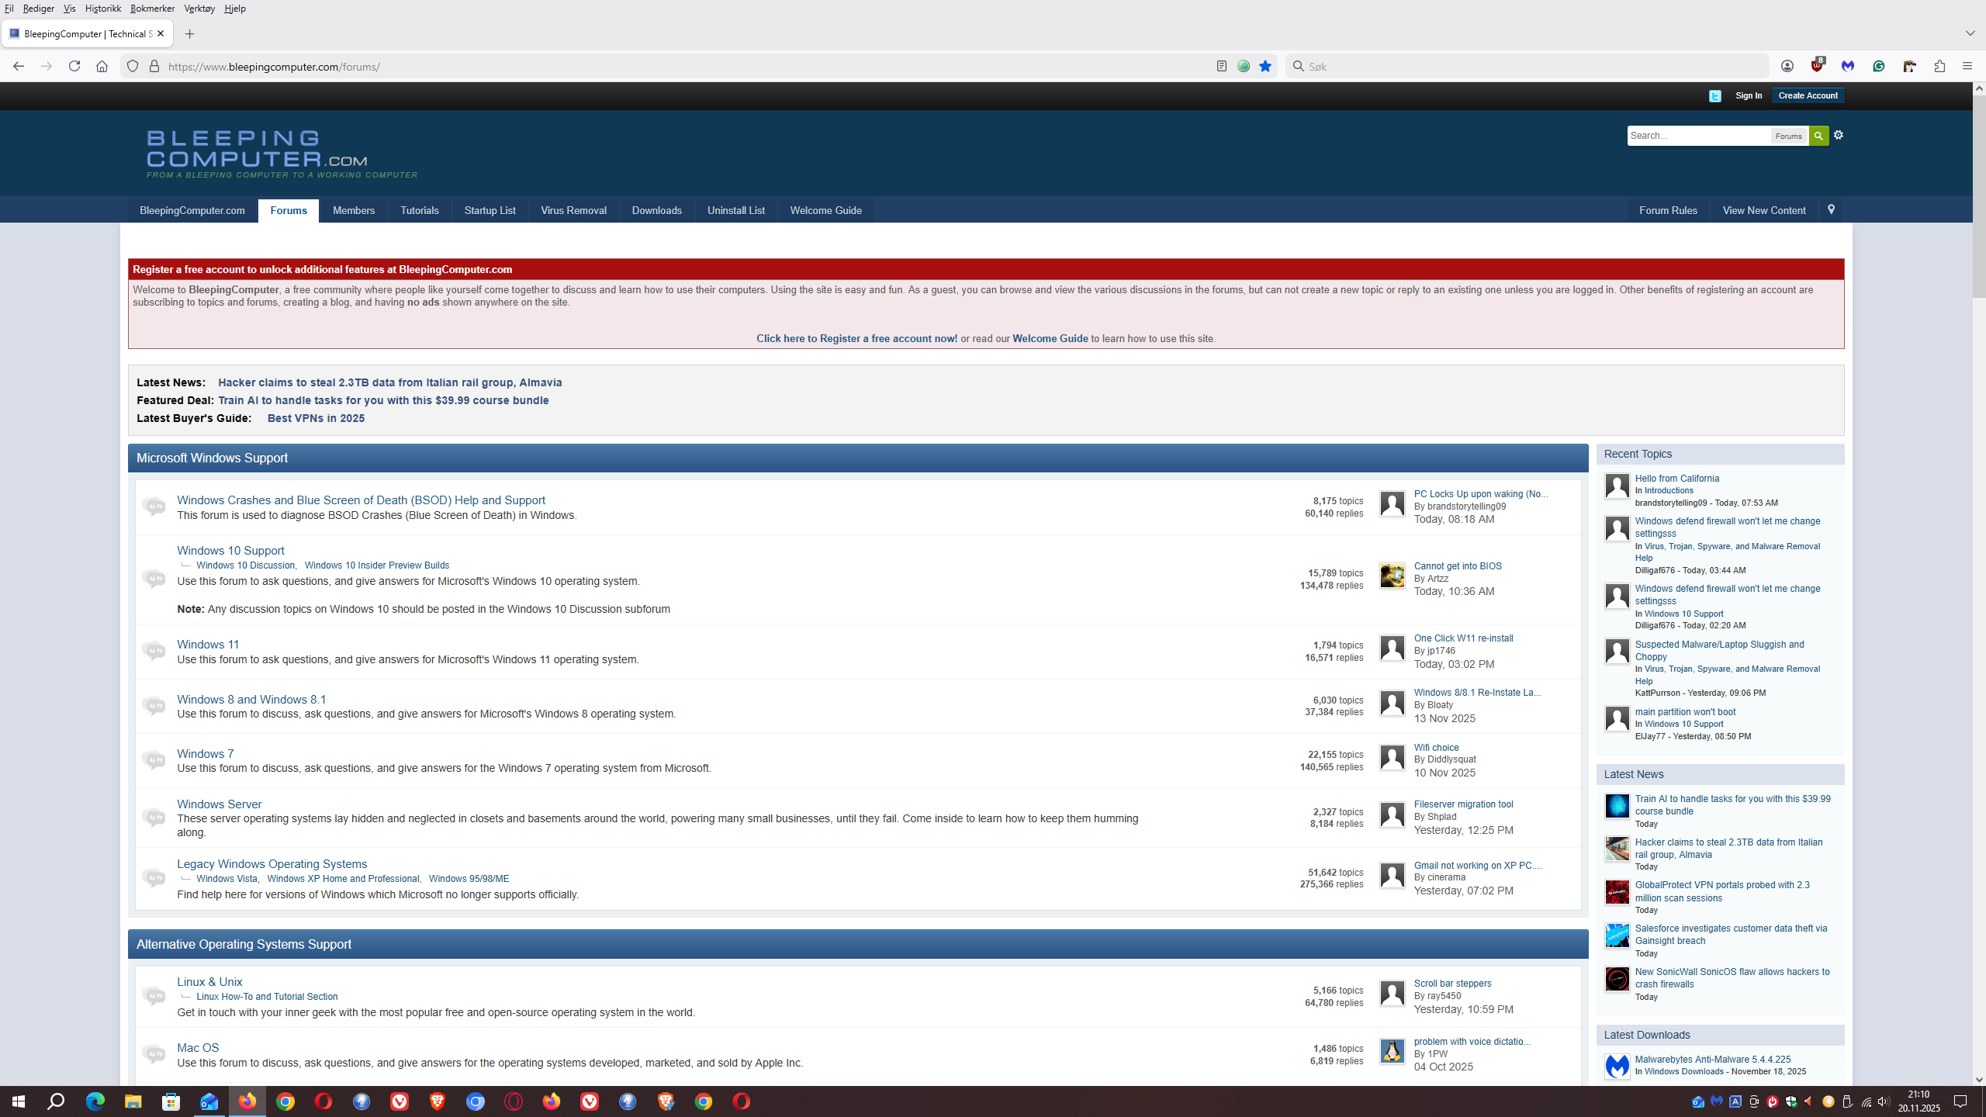Open advanced search gear icon
Image resolution: width=1986 pixels, height=1117 pixels.
tap(1838, 135)
